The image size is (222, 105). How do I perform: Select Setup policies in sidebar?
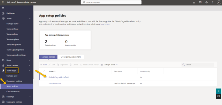coord(16,86)
